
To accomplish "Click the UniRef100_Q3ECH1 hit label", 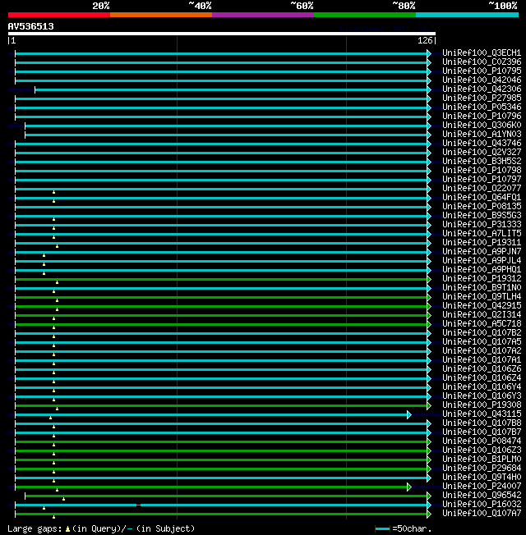I will click(482, 53).
